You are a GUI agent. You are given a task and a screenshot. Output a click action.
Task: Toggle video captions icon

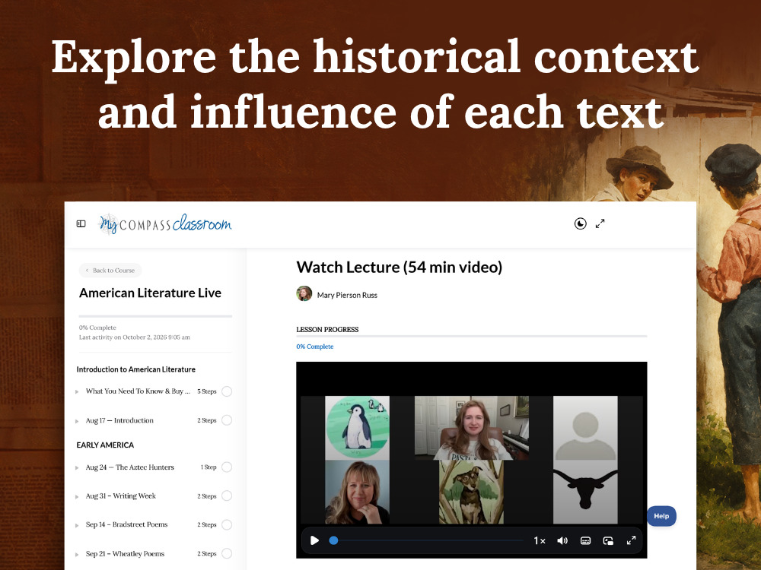[585, 540]
